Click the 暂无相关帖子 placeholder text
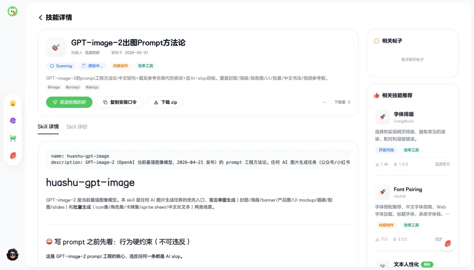The width and height of the screenshot is (474, 270). click(412, 60)
